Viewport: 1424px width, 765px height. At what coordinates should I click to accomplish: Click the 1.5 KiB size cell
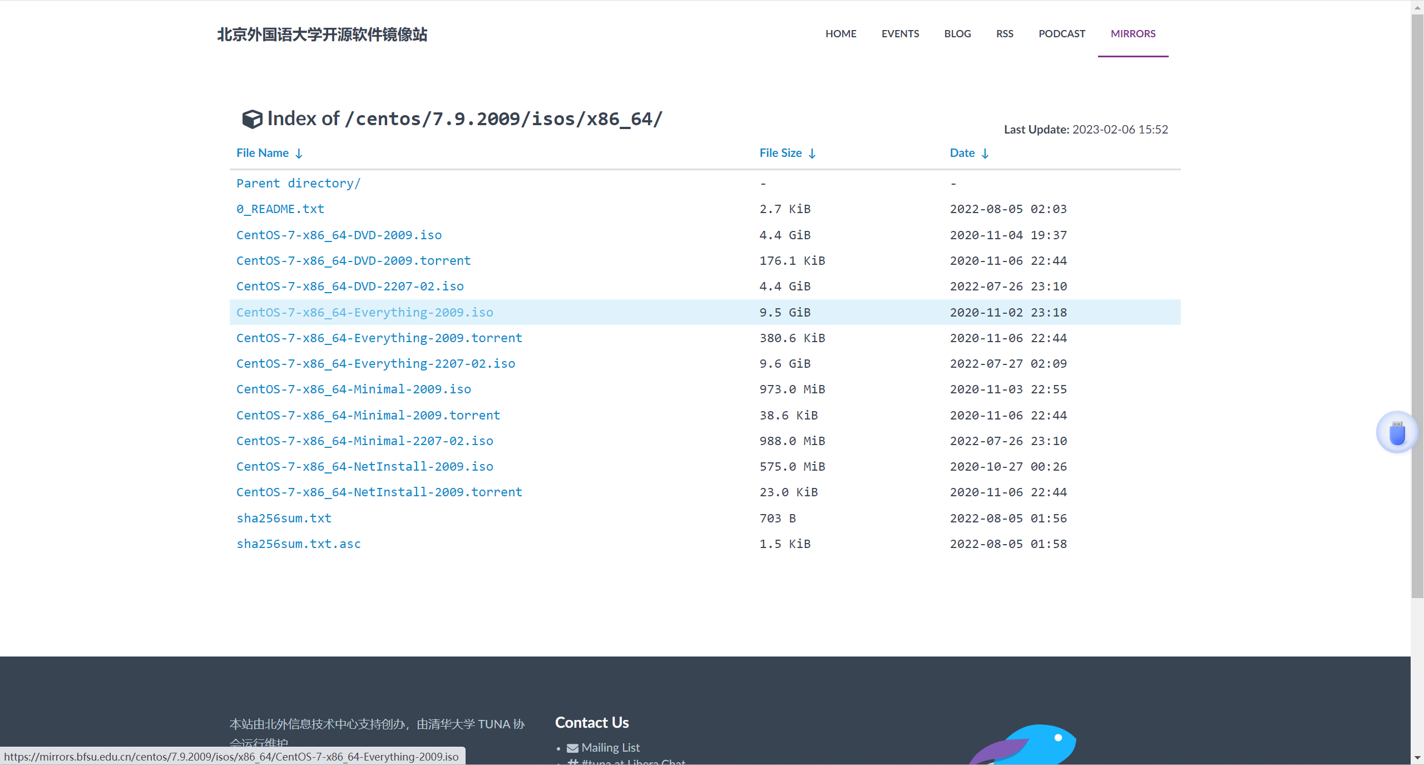[x=785, y=544]
